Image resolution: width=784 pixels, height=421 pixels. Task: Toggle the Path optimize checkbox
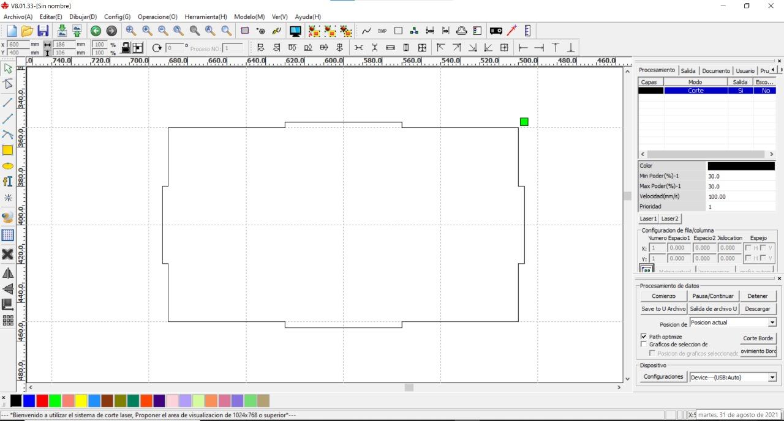coord(644,337)
